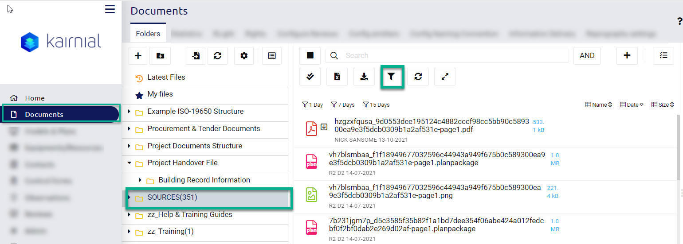
Task: Click the download files icon
Action: (x=364, y=77)
